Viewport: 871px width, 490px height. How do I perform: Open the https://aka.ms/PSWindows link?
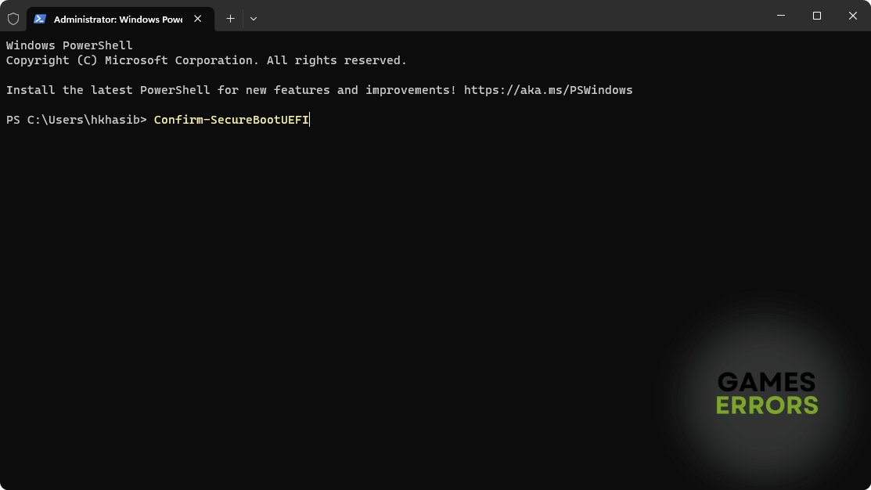click(x=548, y=90)
